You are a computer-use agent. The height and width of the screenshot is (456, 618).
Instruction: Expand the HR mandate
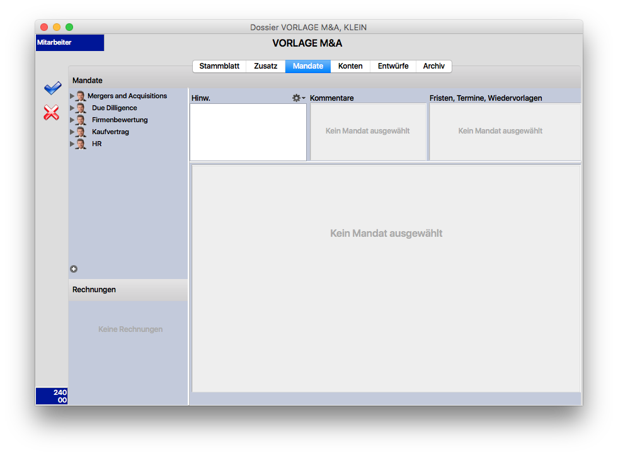coord(72,144)
